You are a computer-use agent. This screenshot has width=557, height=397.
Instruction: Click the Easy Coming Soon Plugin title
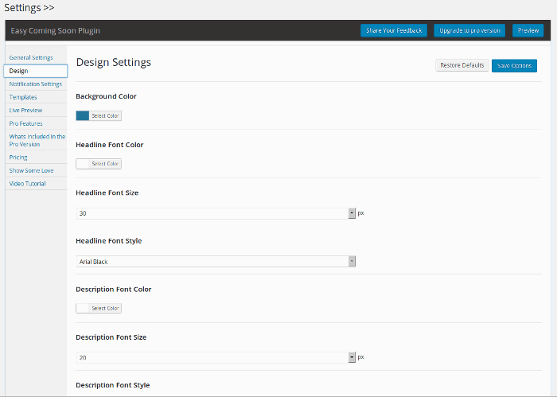point(55,31)
